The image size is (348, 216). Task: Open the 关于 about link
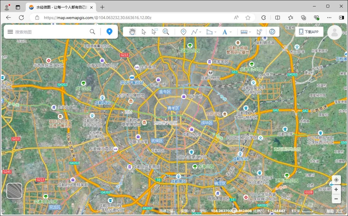(339, 211)
